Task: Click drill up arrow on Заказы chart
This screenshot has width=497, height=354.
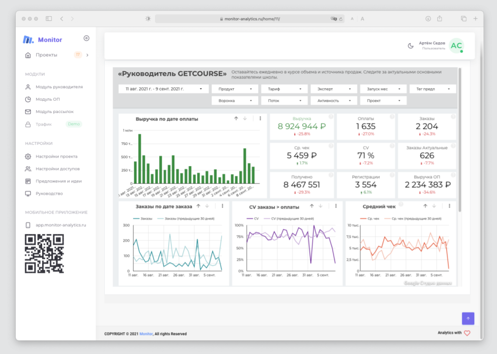Action: tap(198, 206)
